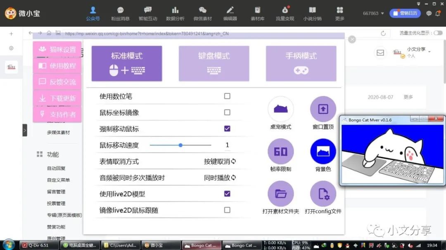Viewport: 446px width, 250px height.
Task: Click the 帧率限制 60 icon
Action: coord(280,151)
